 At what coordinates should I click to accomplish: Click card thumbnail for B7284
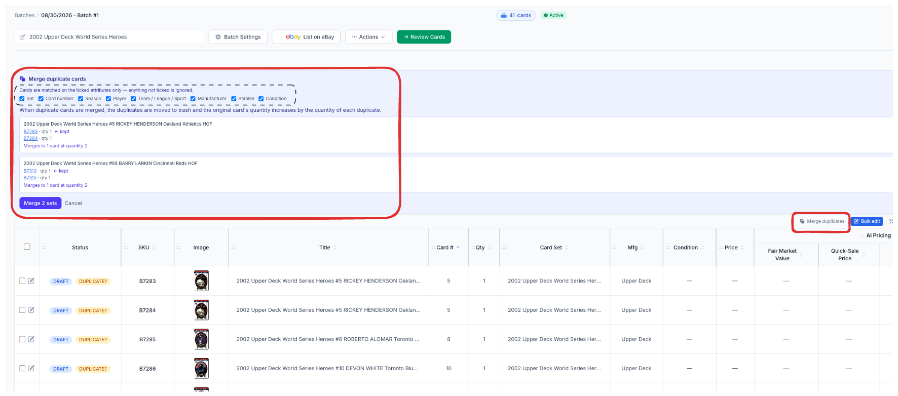[x=201, y=310]
